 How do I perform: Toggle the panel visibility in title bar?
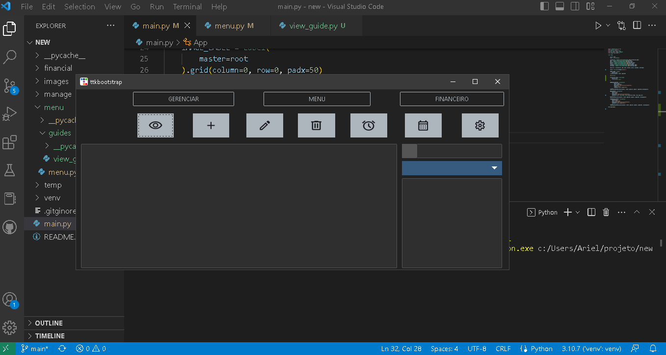pyautogui.click(x=560, y=6)
